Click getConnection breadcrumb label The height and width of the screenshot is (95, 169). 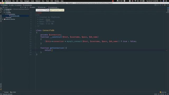(x=57, y=10)
